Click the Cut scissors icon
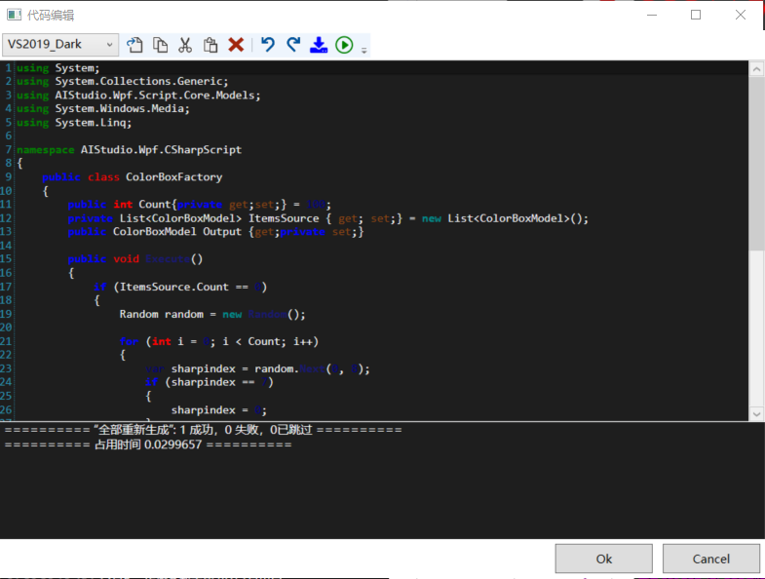765x579 pixels. coord(185,45)
